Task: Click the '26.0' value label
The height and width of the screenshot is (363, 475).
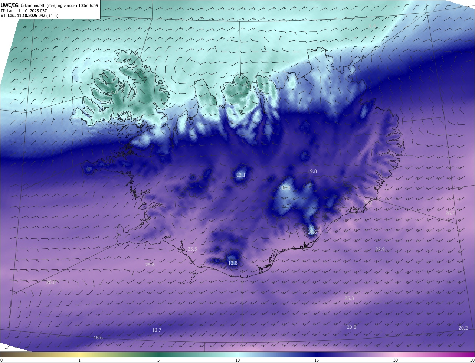Action: click(x=51, y=282)
